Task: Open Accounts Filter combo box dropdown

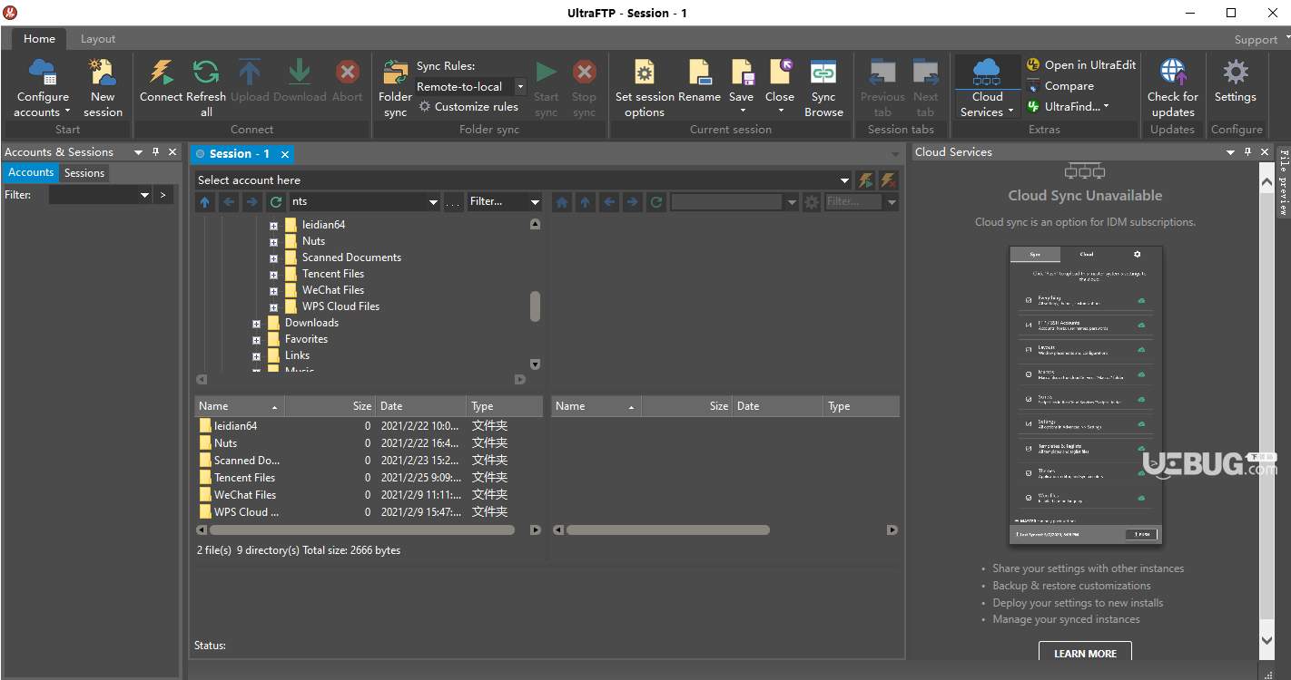Action: (x=144, y=195)
